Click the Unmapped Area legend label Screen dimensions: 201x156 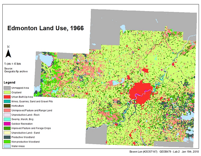[x=20, y=88]
